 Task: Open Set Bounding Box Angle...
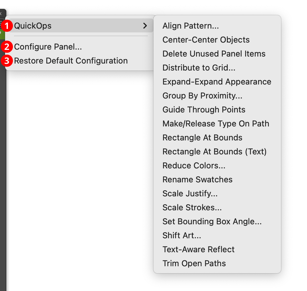[x=212, y=221]
